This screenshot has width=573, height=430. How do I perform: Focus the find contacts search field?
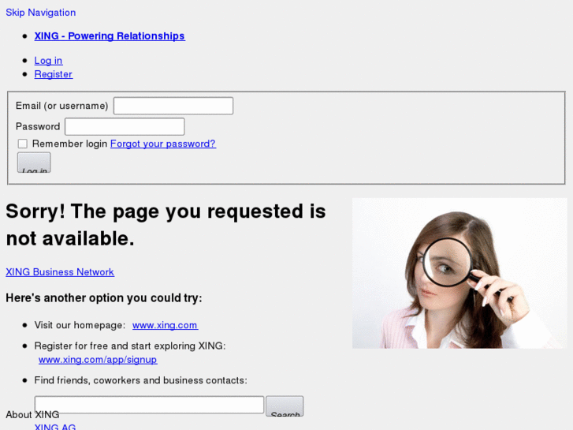point(149,405)
